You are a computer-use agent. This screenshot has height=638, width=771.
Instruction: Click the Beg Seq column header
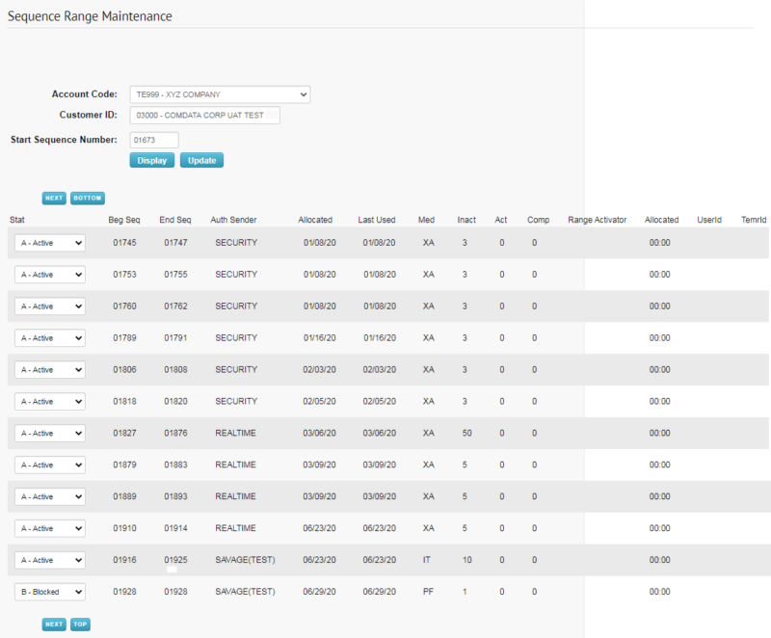click(x=124, y=220)
